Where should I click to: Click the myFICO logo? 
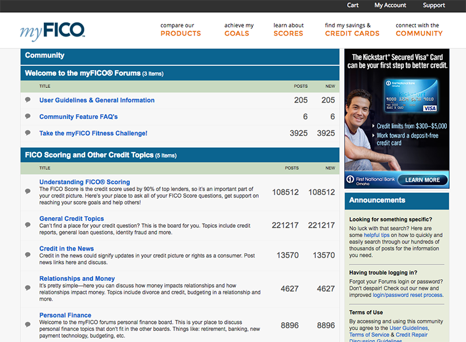52,31
